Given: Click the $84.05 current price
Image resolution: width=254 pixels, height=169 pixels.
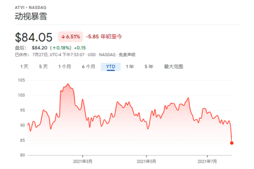Looking at the screenshot, I should pos(34,37).
